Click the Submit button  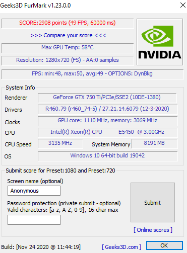click(x=153, y=203)
